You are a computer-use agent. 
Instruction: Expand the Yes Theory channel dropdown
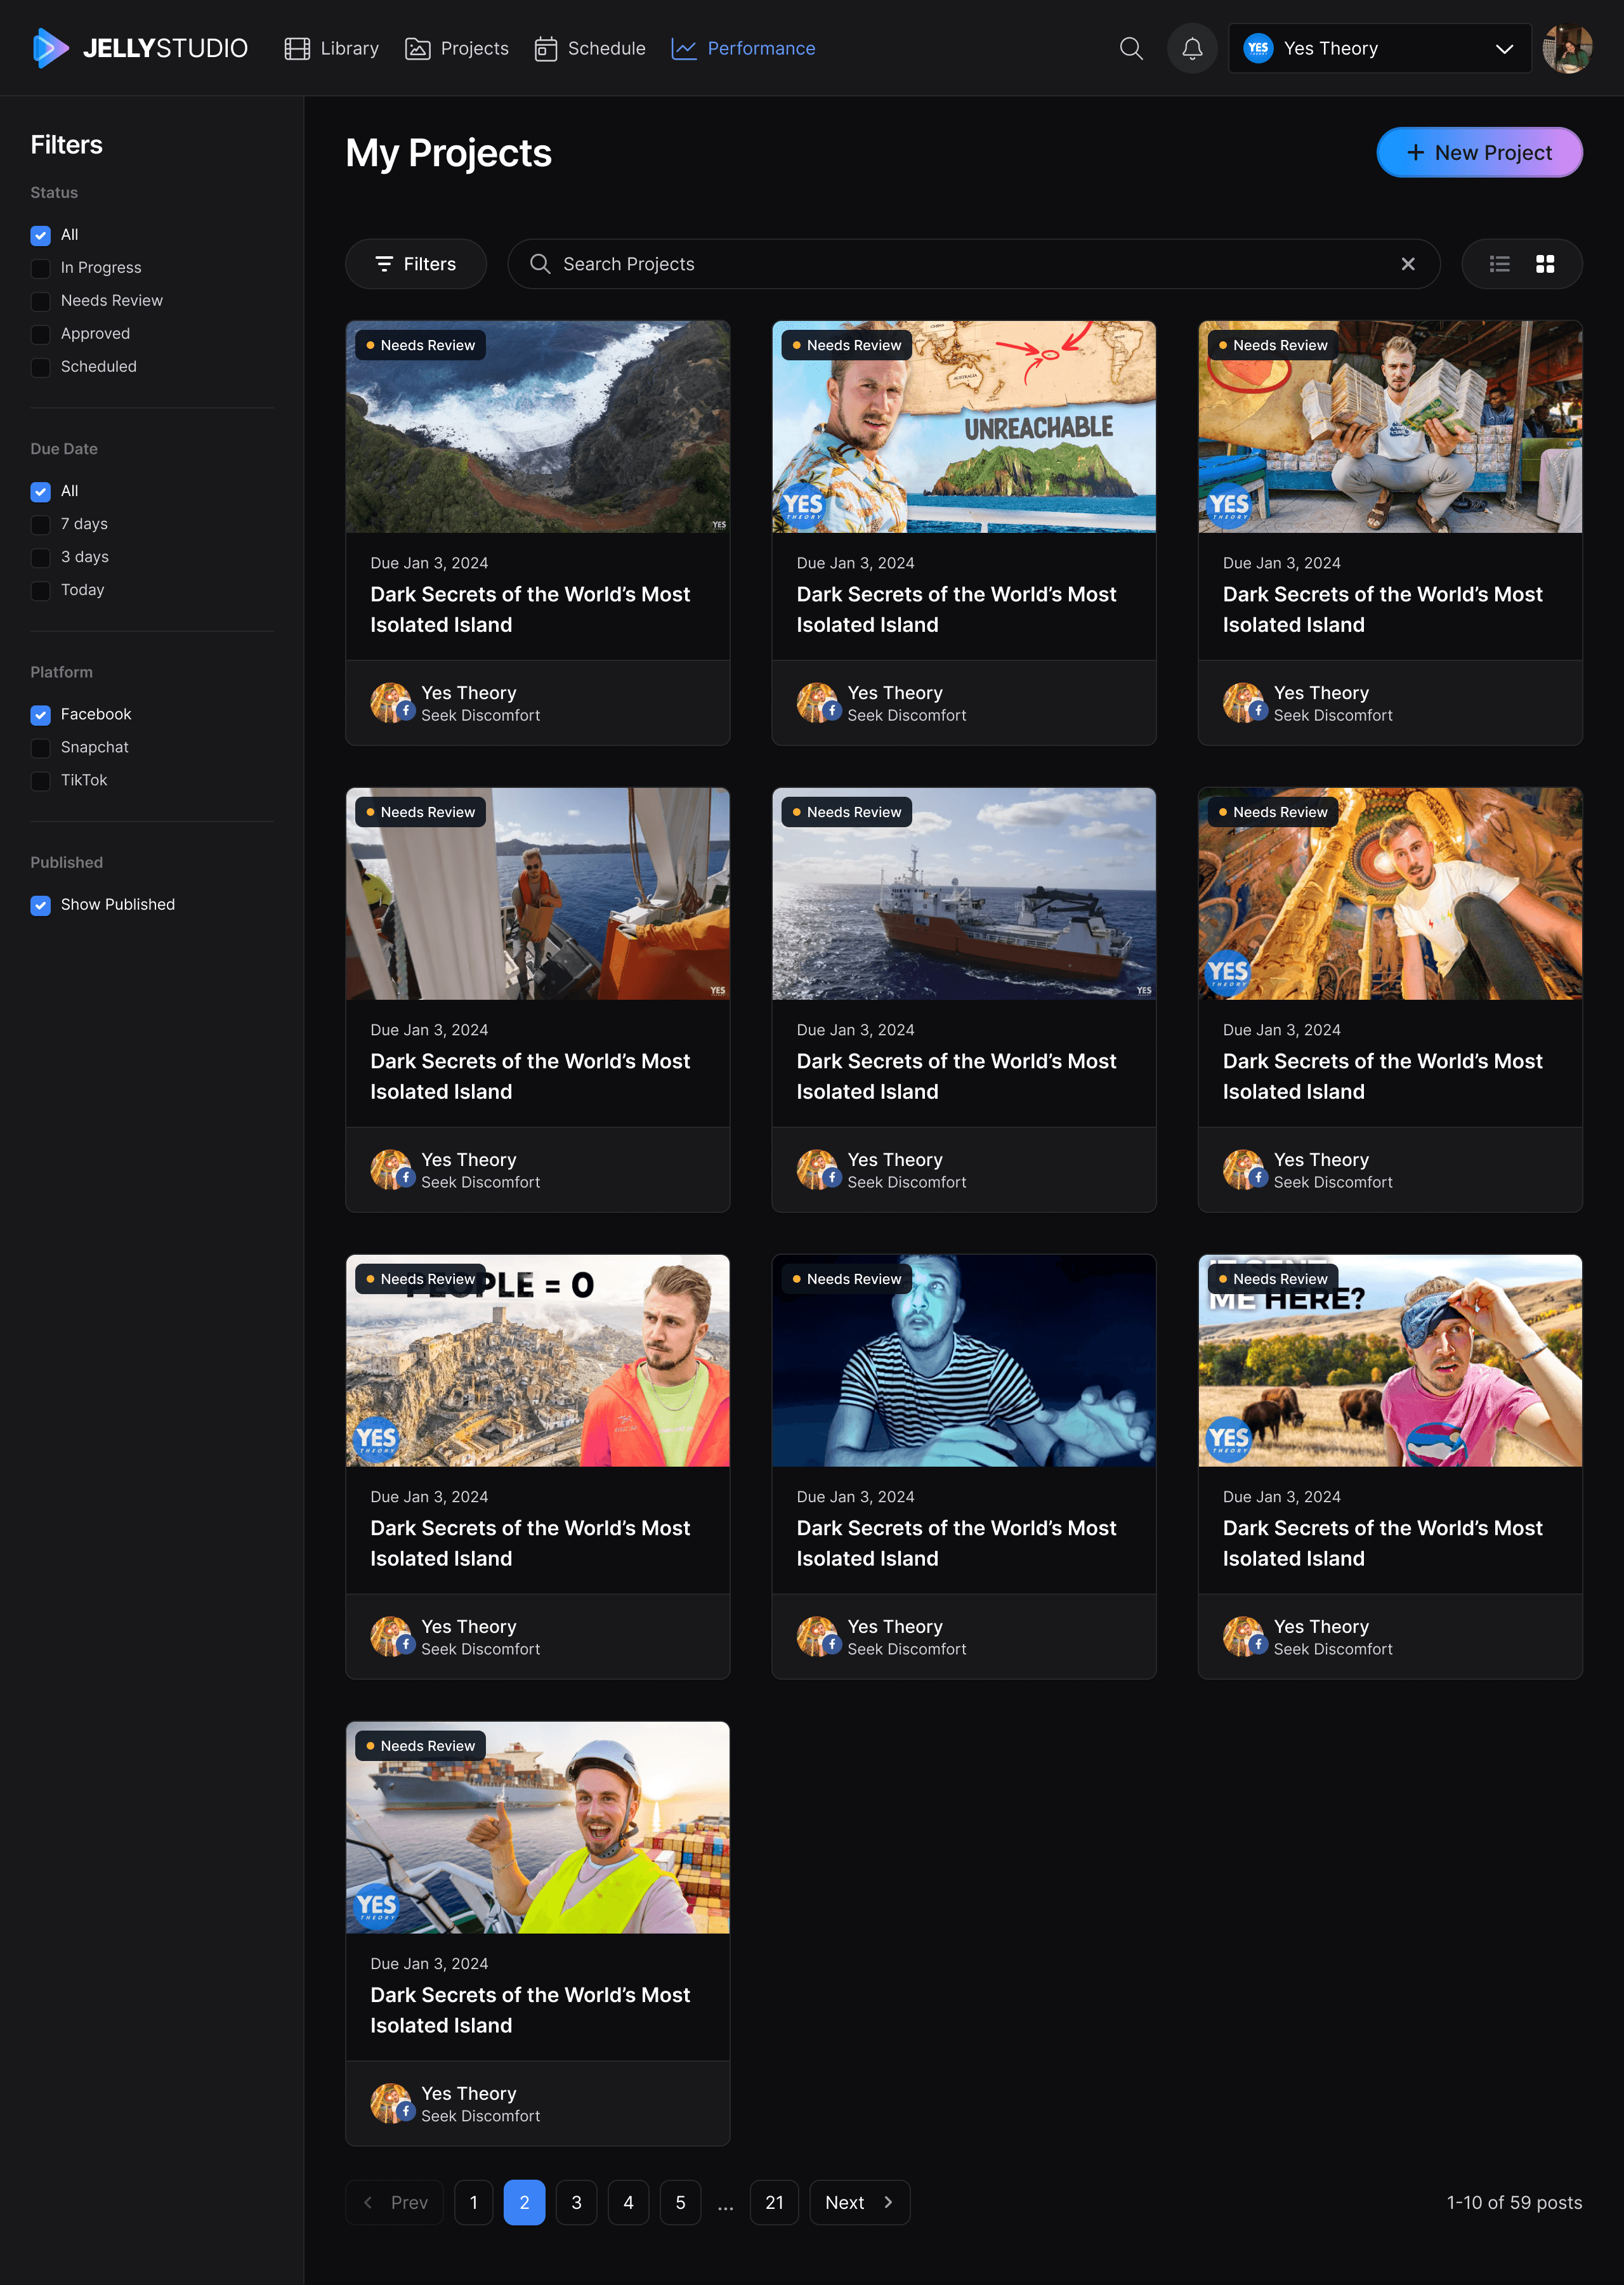(x=1380, y=48)
